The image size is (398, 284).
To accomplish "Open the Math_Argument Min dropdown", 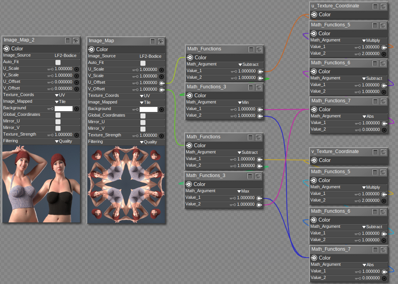I will pos(244,102).
